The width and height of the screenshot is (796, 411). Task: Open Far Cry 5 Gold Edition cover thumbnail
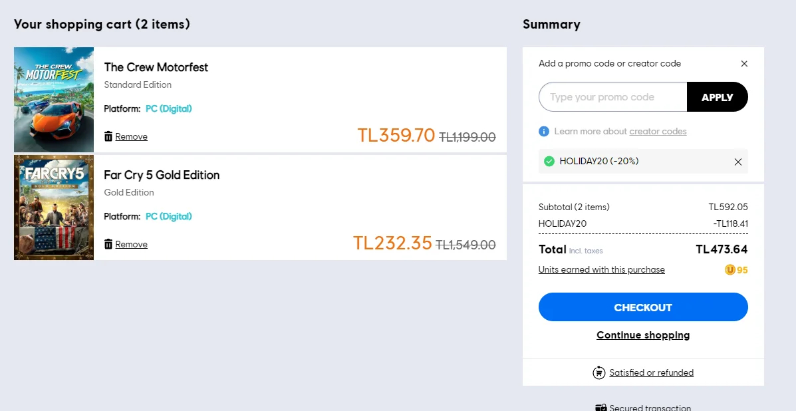pyautogui.click(x=54, y=207)
